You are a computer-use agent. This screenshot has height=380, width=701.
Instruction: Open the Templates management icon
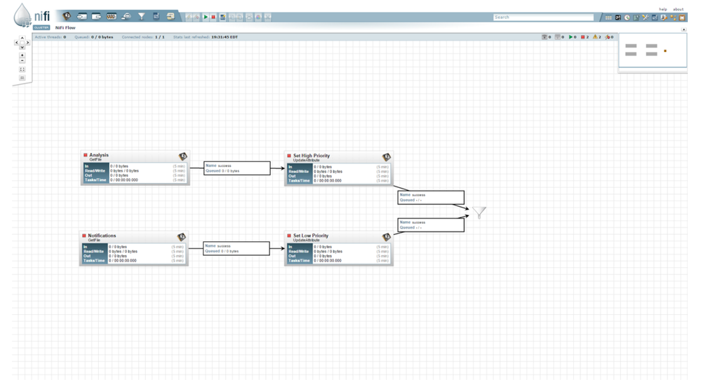point(655,18)
